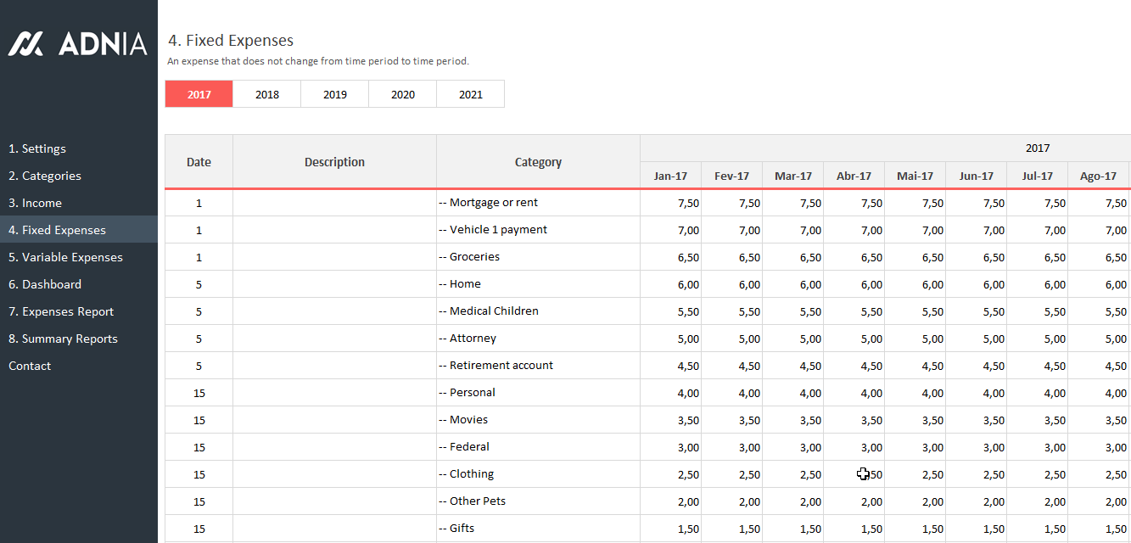
Task: Navigate to Income section
Action: [35, 203]
